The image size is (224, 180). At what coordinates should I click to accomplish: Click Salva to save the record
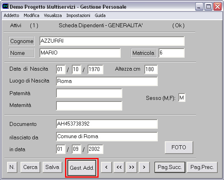(x=52, y=167)
